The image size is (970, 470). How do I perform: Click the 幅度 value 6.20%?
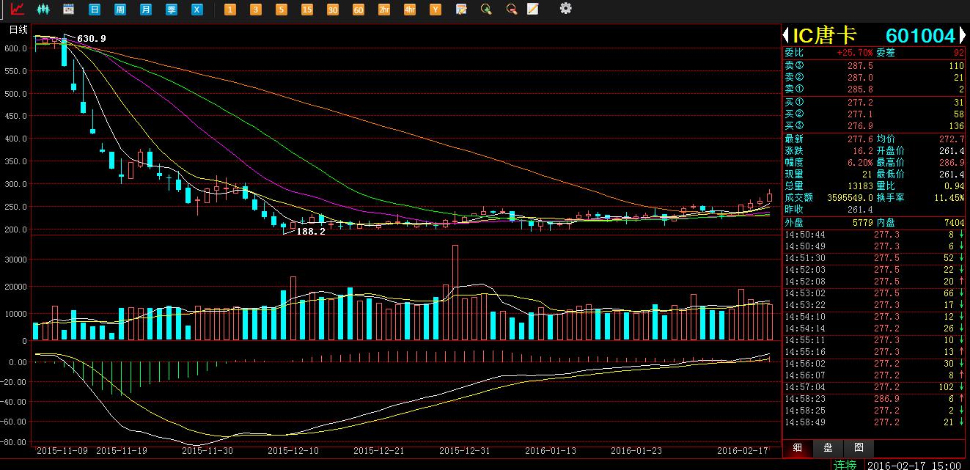tap(860, 162)
